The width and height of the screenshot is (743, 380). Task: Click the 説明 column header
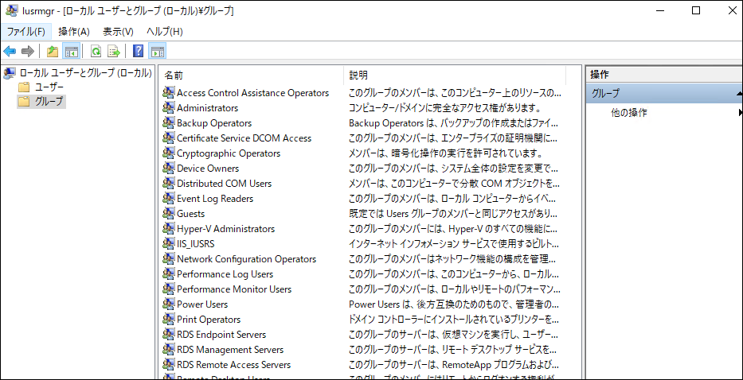[358, 75]
